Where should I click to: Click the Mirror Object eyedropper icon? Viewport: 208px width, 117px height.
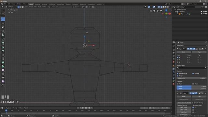coord(205,68)
